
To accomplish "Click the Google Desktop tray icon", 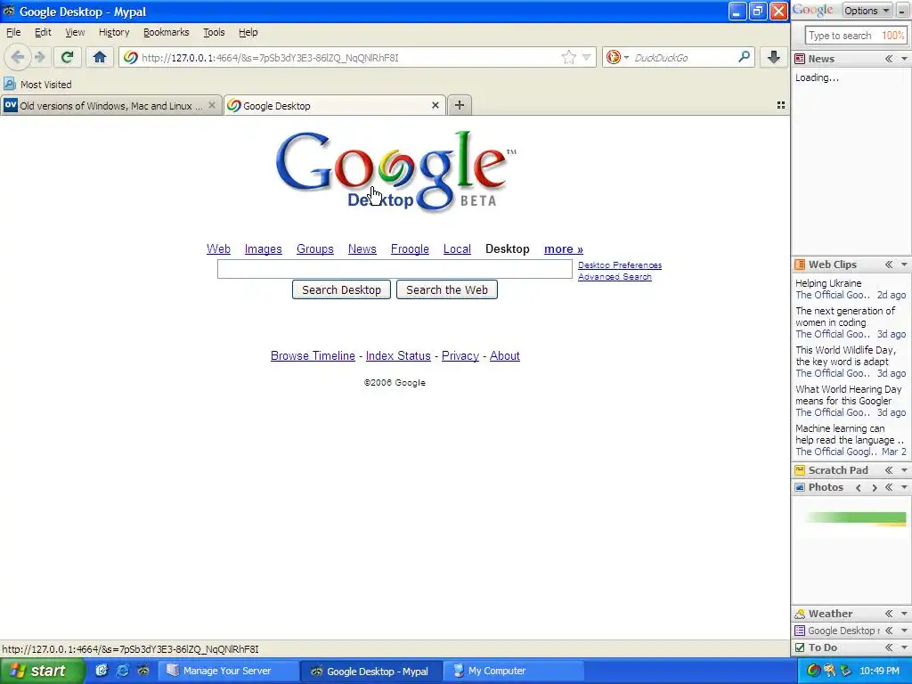I will (814, 671).
